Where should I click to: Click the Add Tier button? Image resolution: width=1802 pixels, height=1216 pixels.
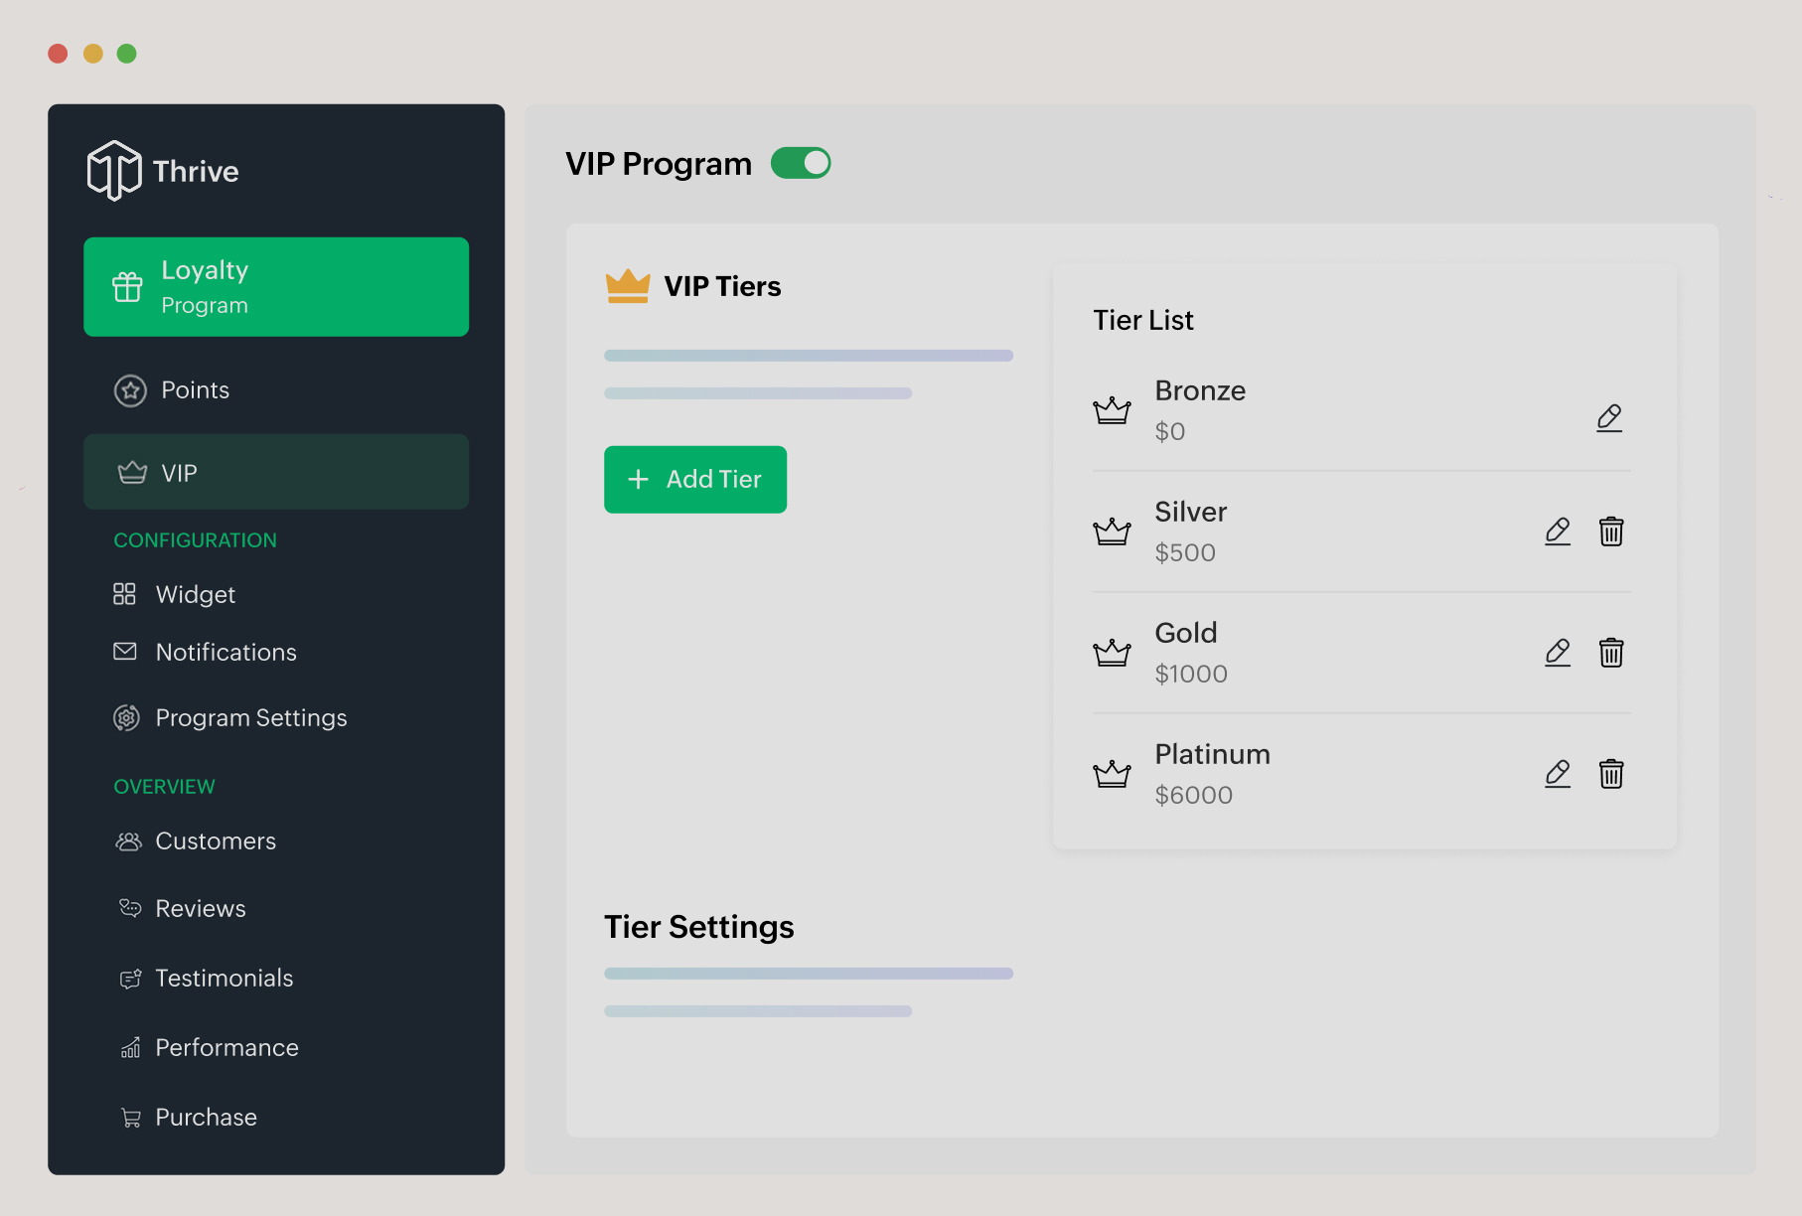tap(694, 479)
